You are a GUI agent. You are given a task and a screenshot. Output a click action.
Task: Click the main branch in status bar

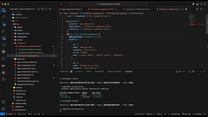point(9,114)
